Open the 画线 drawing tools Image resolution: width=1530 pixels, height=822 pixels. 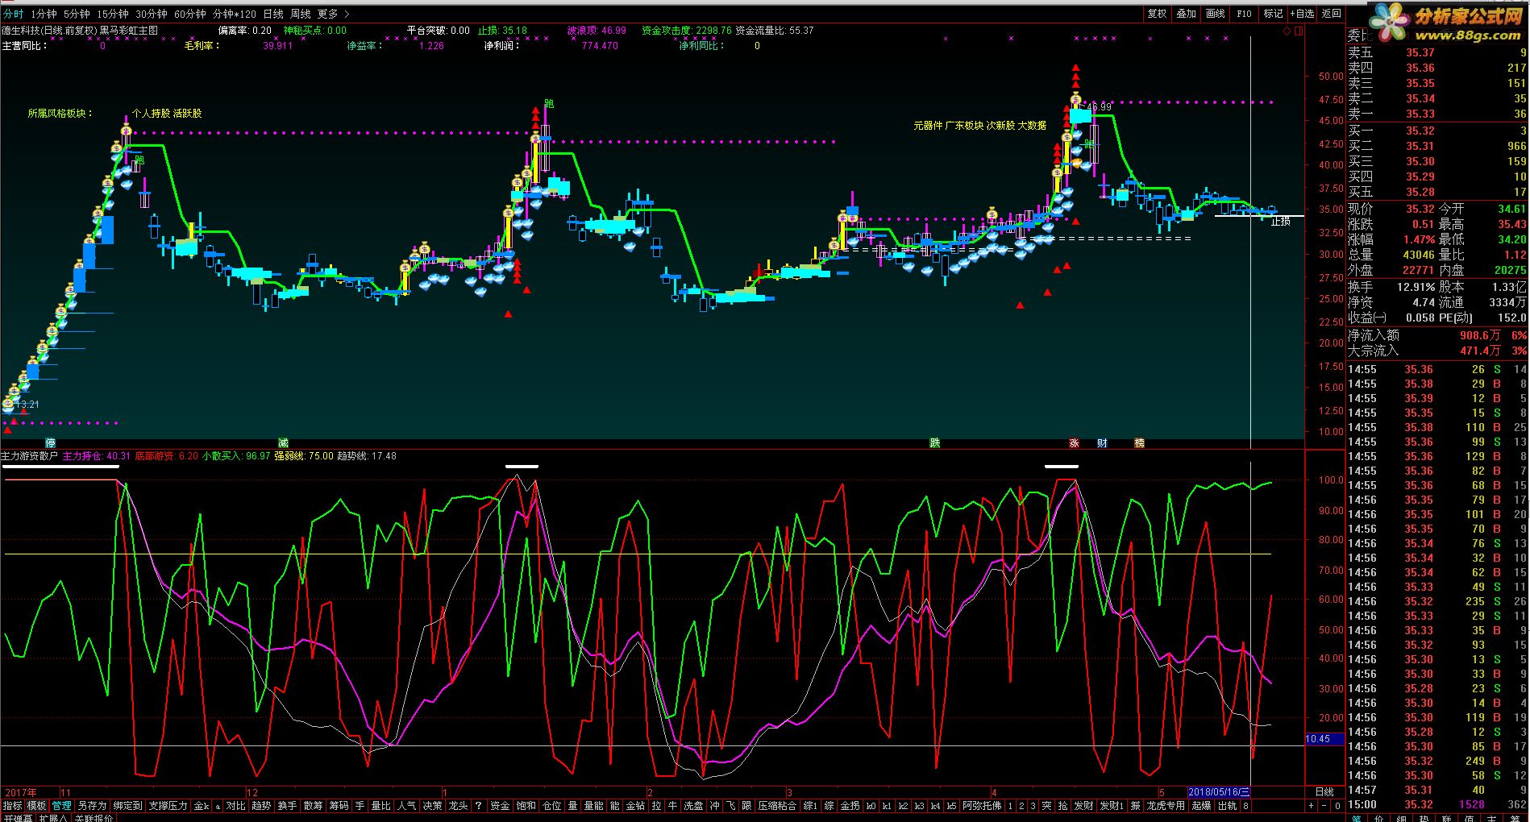pos(1215,14)
